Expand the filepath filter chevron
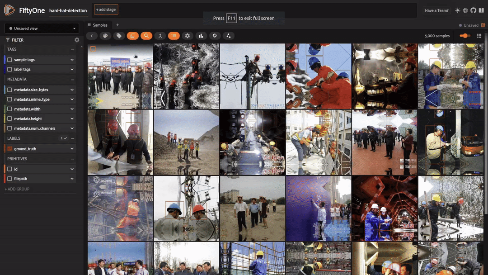This screenshot has height=275, width=488. (x=72, y=179)
